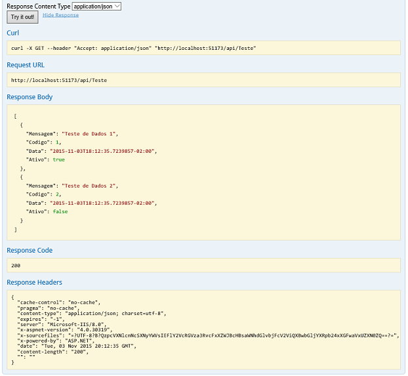This screenshot has width=408, height=376.
Task: Click the "Teste de Dados 2" value
Action: tap(94, 186)
